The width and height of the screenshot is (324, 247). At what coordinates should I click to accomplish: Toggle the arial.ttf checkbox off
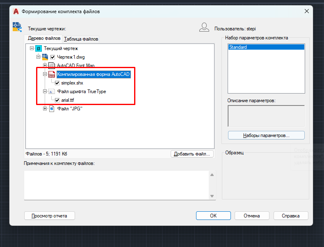(57, 100)
